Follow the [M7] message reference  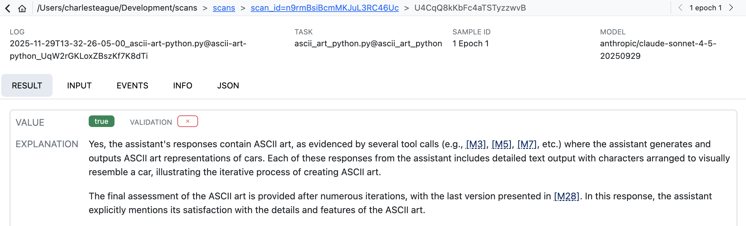point(527,144)
